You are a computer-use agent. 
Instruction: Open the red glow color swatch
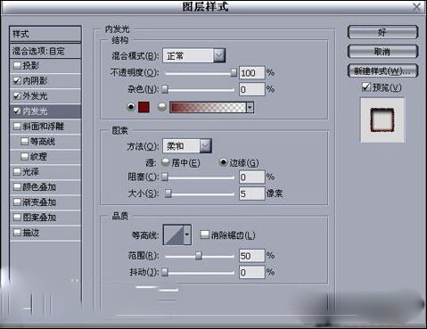pyautogui.click(x=144, y=107)
